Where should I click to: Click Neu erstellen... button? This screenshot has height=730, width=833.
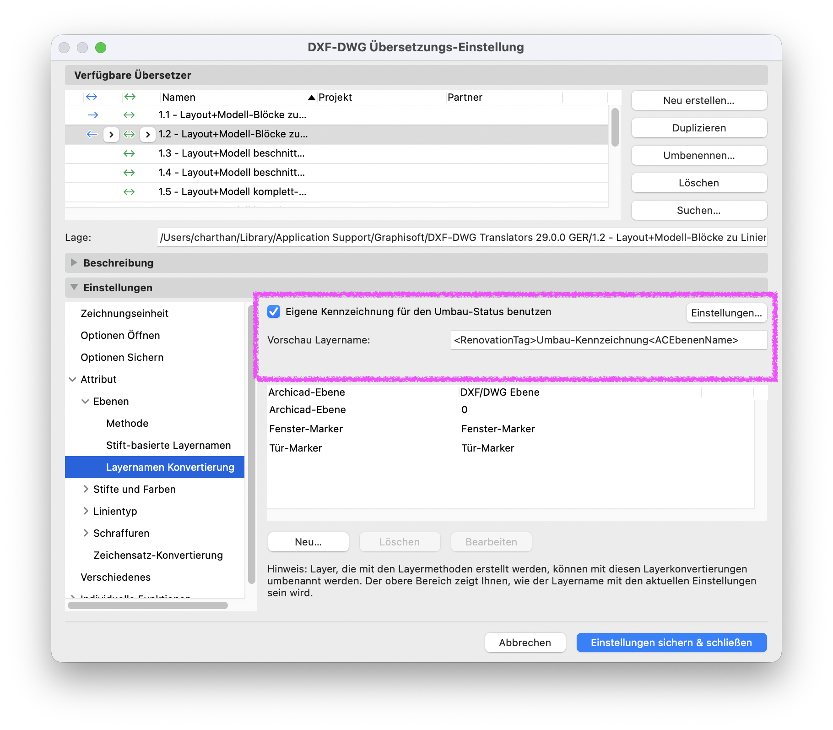pos(699,100)
